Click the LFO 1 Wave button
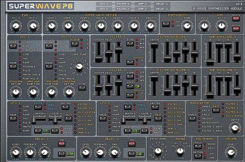This screenshot has height=162, width=245. [13, 119]
